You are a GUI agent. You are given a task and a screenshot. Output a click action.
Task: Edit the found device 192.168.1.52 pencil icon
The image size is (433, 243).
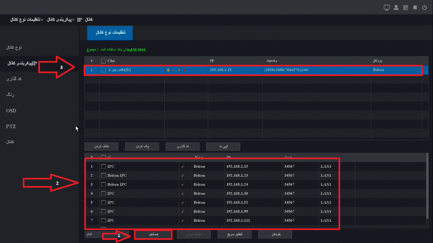point(183,202)
